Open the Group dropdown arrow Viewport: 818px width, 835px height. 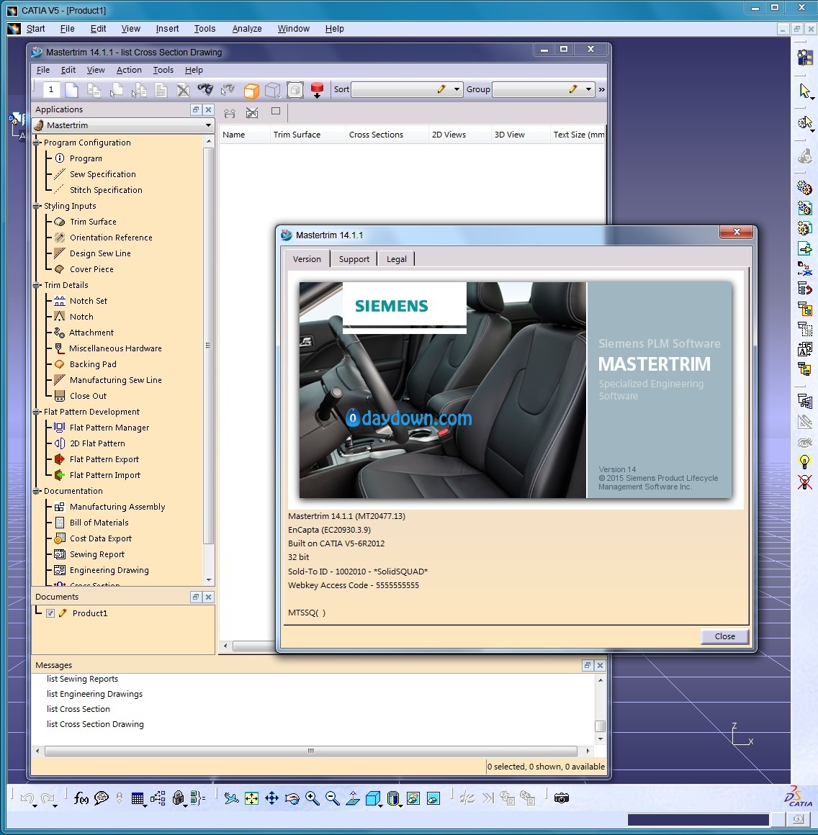tap(588, 89)
